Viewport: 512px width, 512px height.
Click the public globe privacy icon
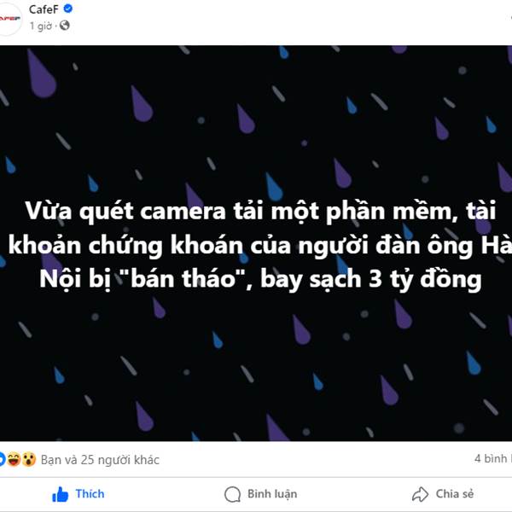coord(65,25)
